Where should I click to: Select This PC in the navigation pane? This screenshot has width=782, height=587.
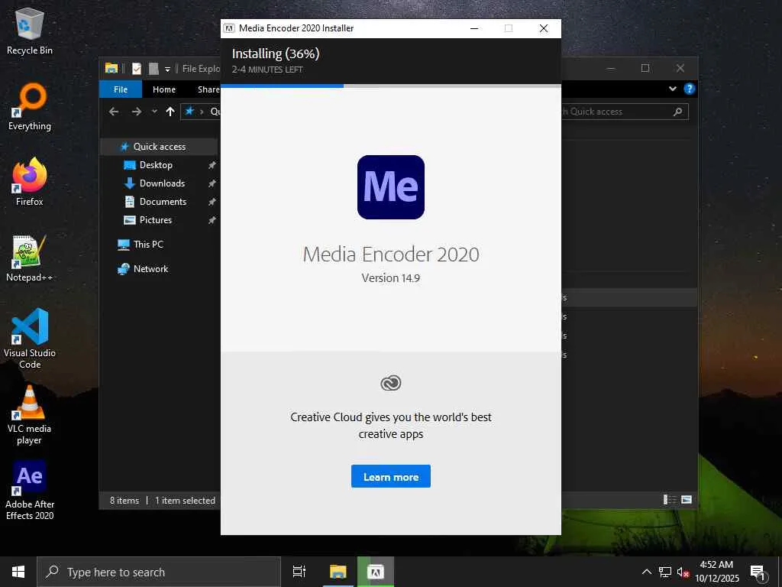pyautogui.click(x=148, y=244)
